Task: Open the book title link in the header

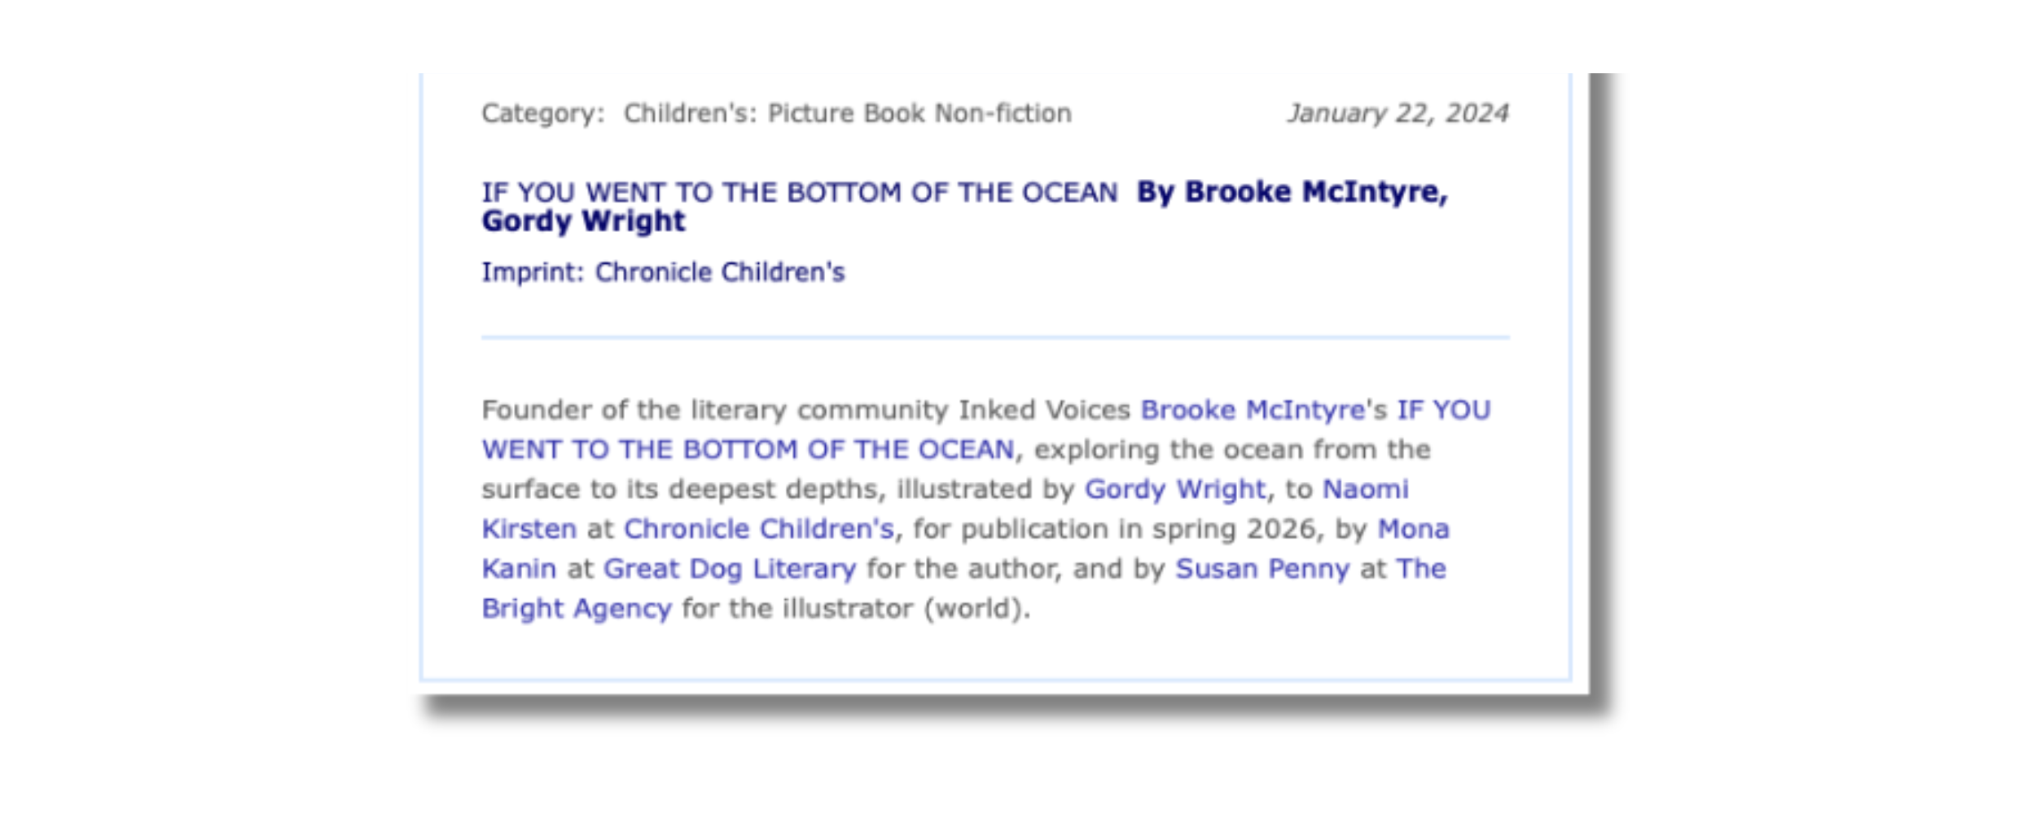Action: (799, 193)
